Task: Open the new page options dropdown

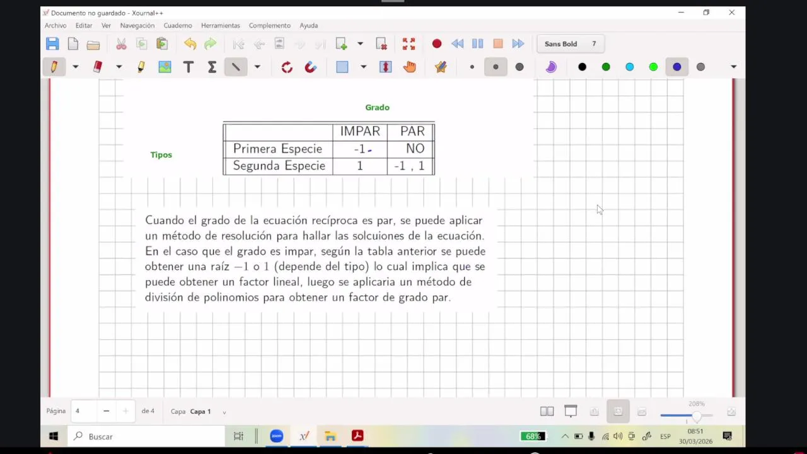Action: pyautogui.click(x=360, y=44)
